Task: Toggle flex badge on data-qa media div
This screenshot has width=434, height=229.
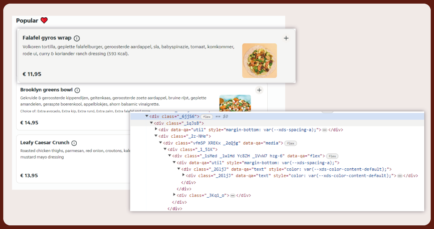Action: coord(290,143)
